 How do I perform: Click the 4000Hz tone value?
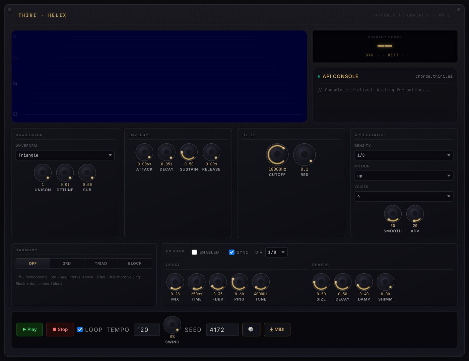point(261,294)
